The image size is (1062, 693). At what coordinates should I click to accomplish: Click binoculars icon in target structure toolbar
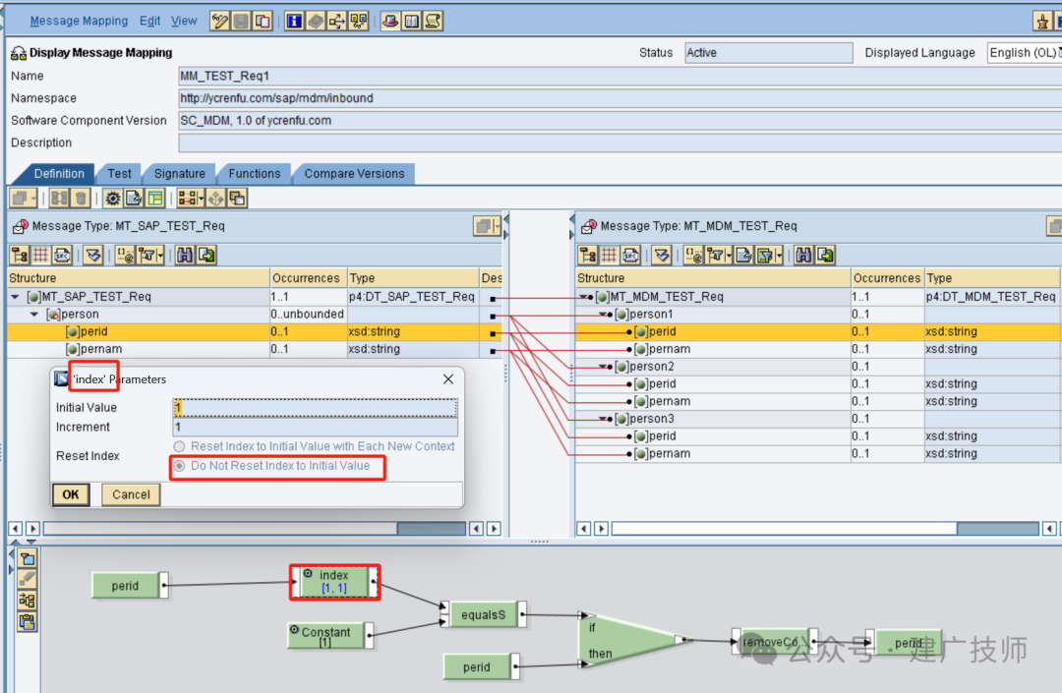click(803, 256)
